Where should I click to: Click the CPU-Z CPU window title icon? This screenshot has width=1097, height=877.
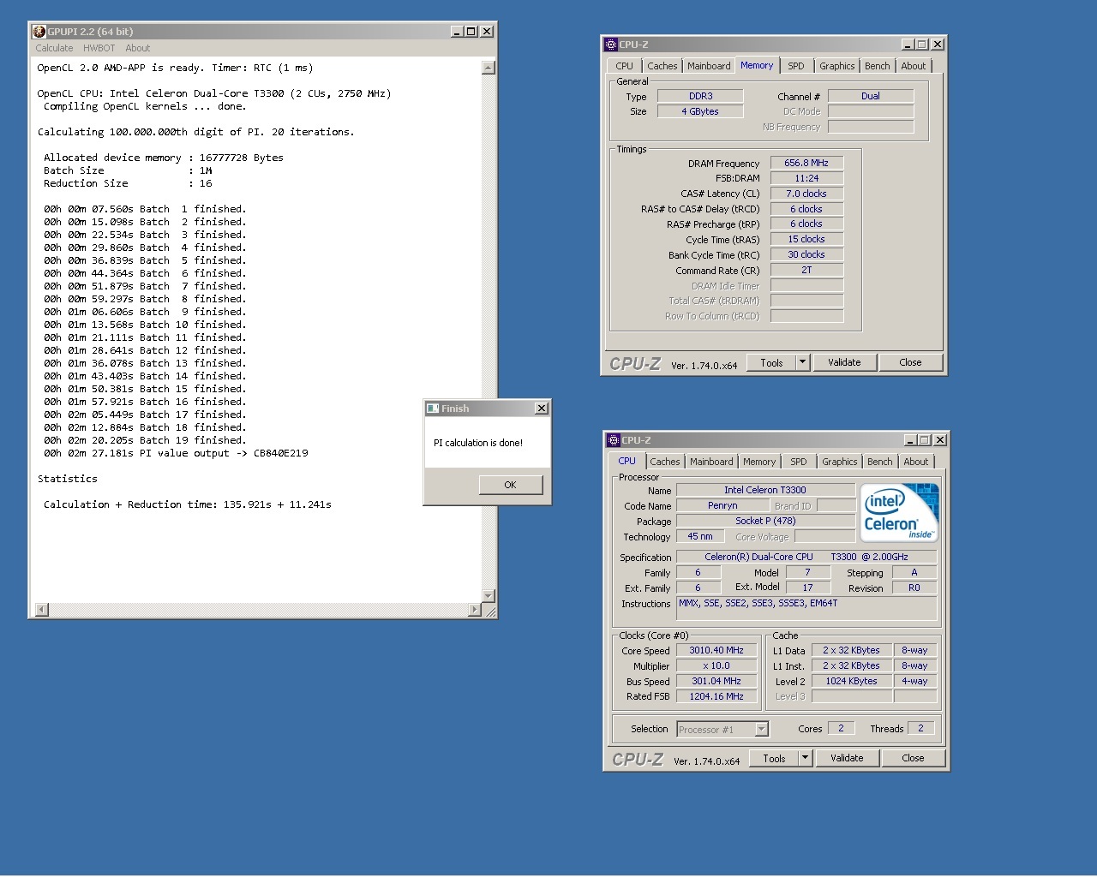[x=613, y=440]
